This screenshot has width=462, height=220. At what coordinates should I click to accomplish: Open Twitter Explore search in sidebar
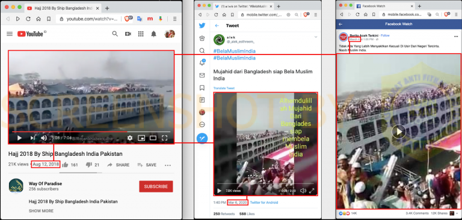202,50
